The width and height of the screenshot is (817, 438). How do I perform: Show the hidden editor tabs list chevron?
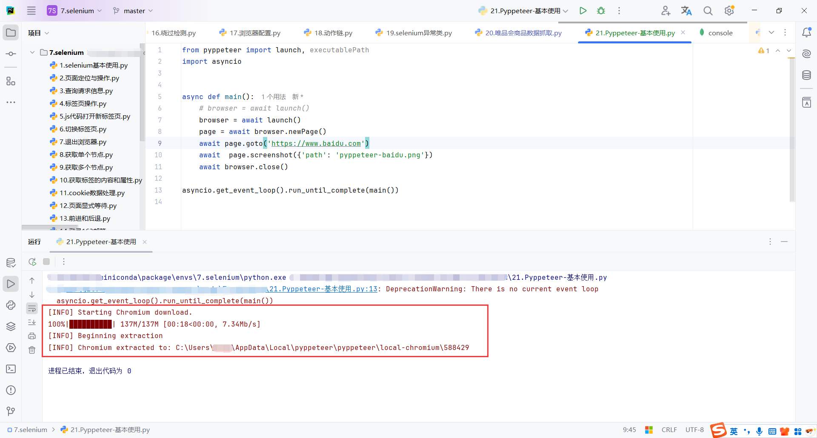(x=771, y=33)
